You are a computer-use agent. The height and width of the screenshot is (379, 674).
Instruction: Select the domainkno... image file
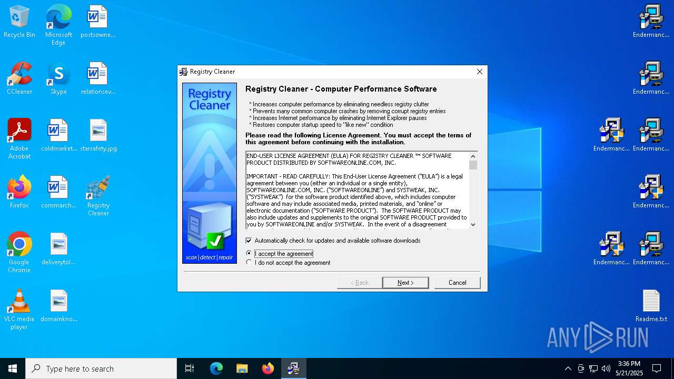[x=58, y=306]
